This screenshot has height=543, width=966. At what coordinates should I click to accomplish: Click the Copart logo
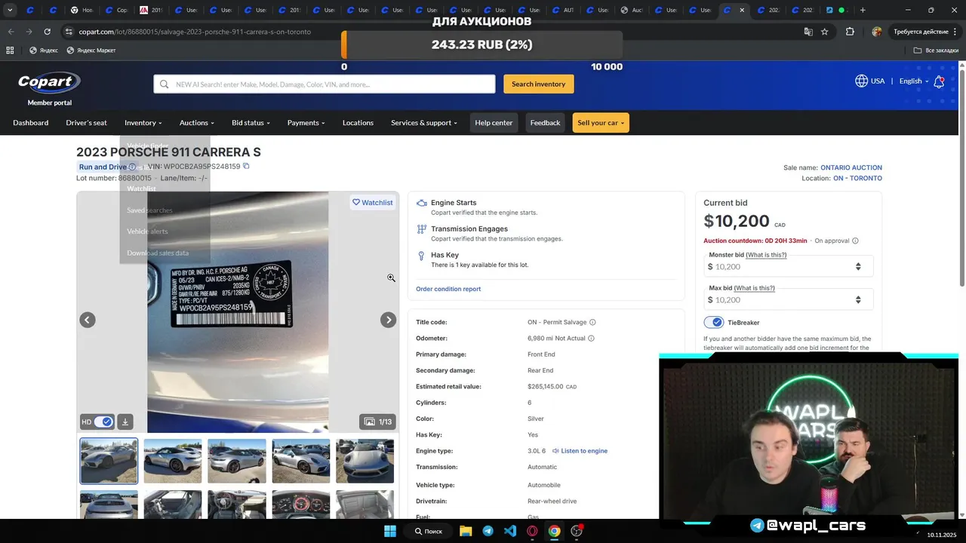49,82
